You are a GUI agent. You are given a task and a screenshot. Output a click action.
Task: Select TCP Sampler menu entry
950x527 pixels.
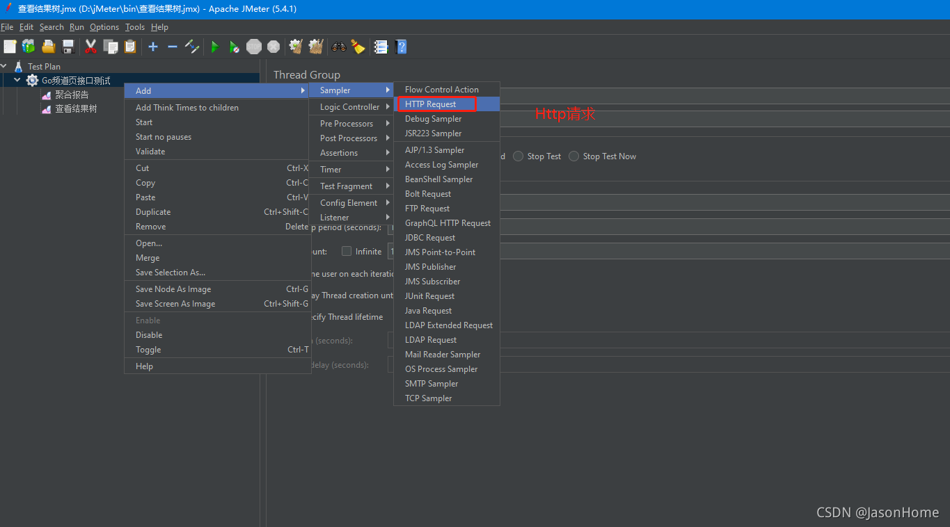447,398
